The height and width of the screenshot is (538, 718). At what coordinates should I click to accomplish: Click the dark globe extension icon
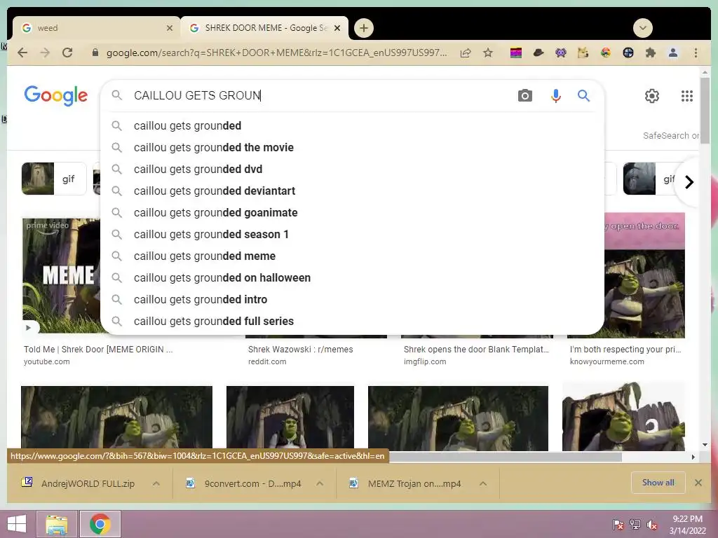coord(628,53)
